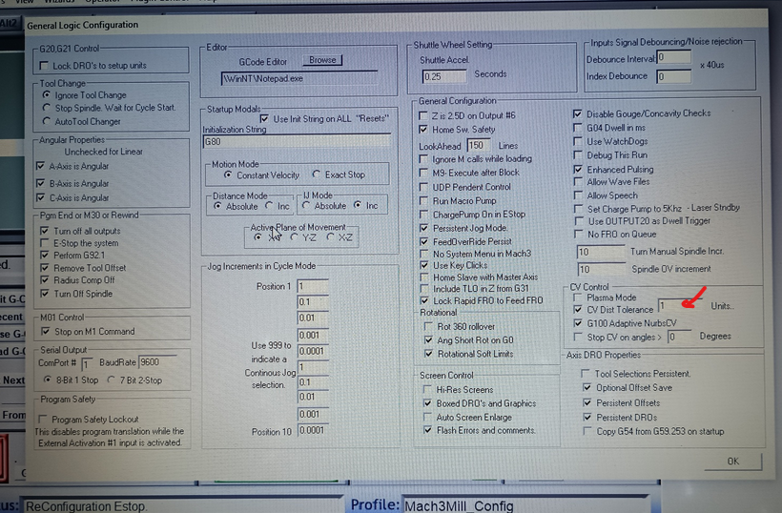Select Stop Spindle Wait for Cycle Start
This screenshot has width=782, height=513.
click(47, 107)
